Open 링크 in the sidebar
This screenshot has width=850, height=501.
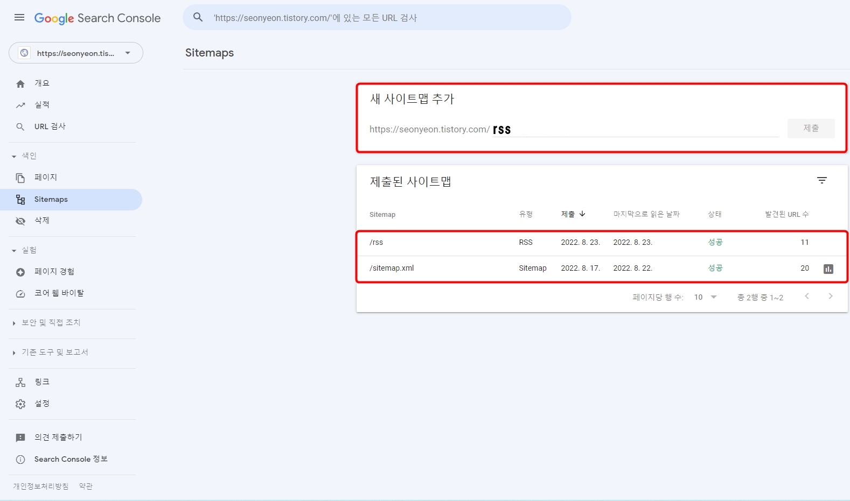click(71, 382)
